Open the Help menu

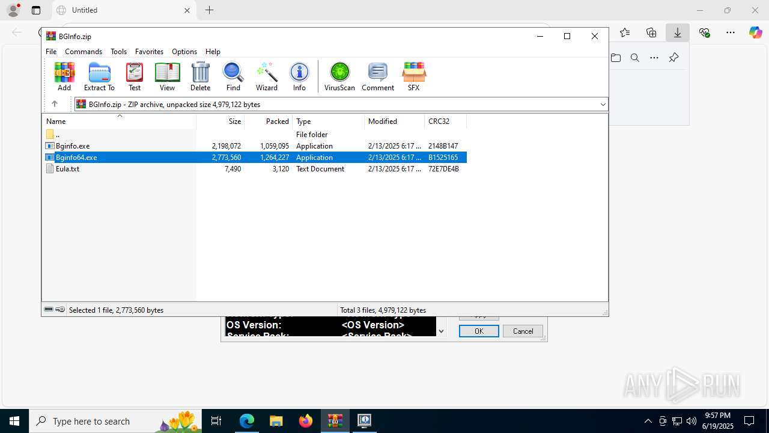click(x=213, y=52)
